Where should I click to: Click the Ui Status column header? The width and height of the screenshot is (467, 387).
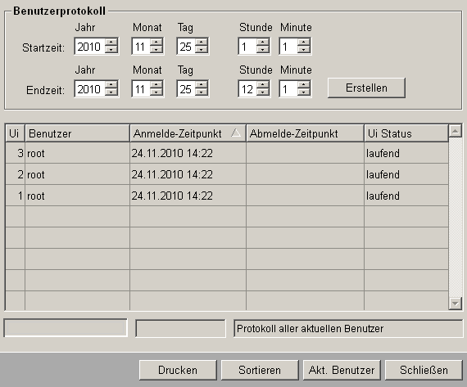pyautogui.click(x=406, y=133)
